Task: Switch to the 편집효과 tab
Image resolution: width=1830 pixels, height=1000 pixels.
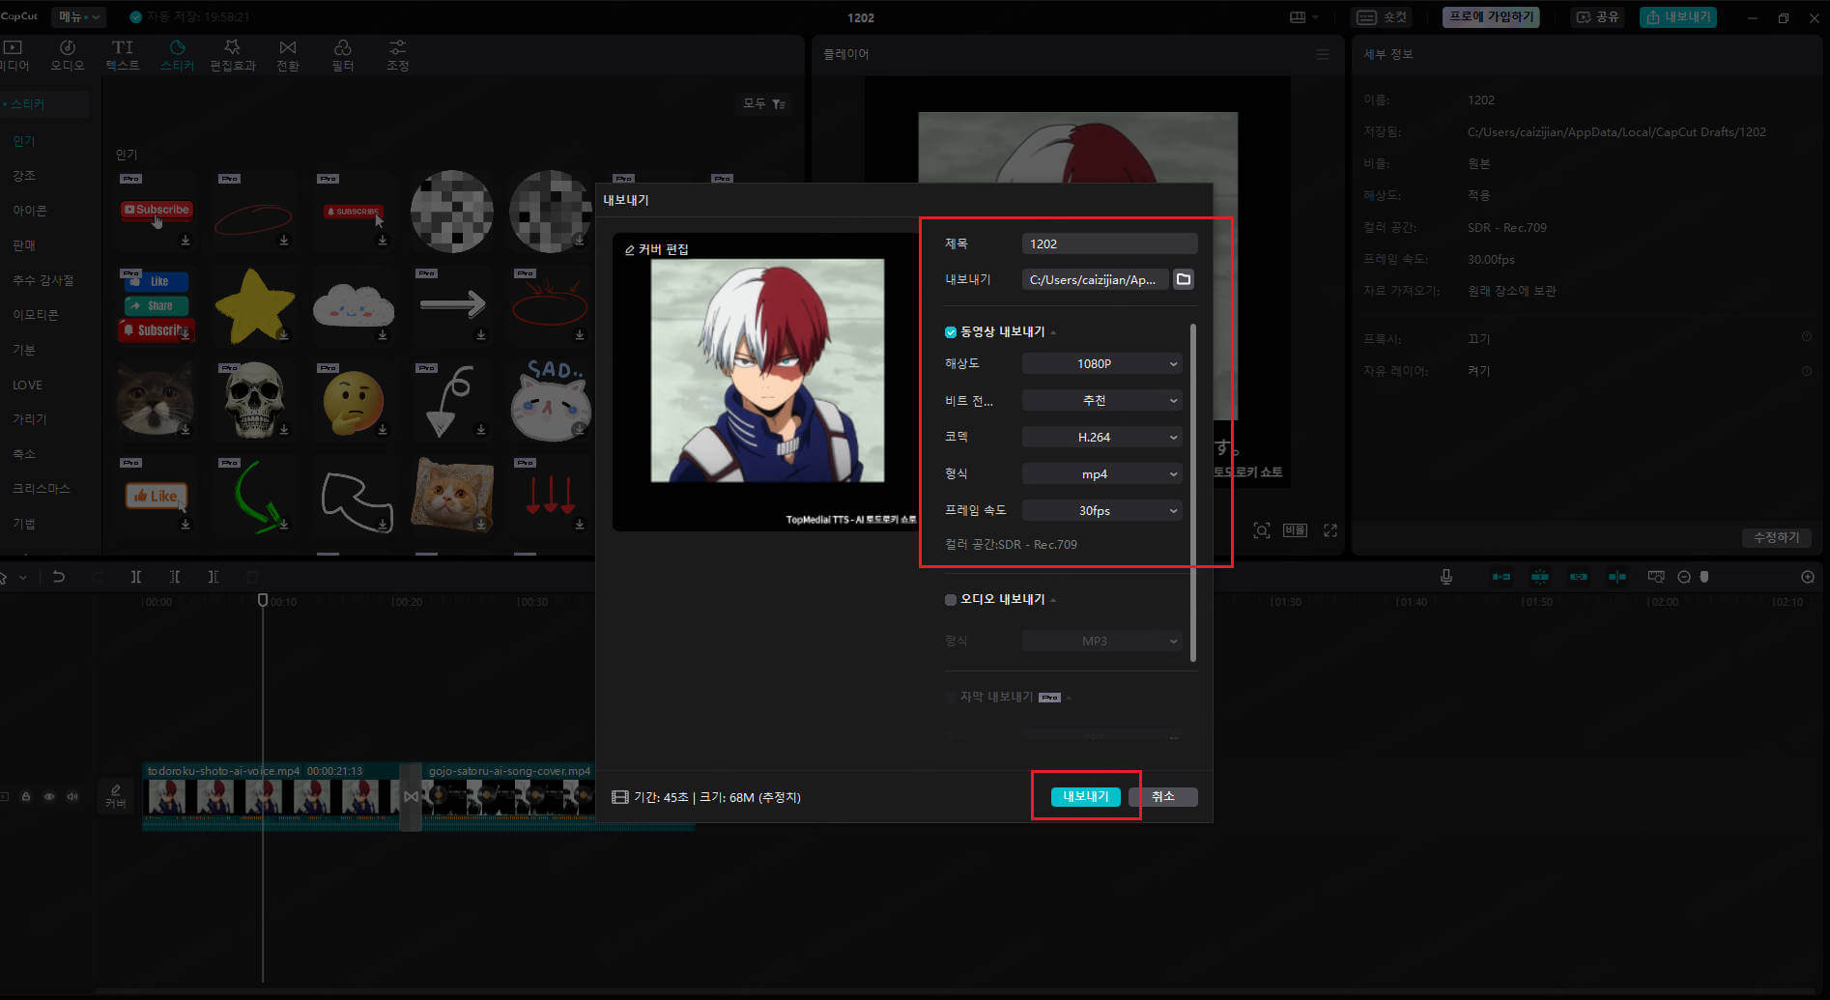Action: pyautogui.click(x=233, y=55)
